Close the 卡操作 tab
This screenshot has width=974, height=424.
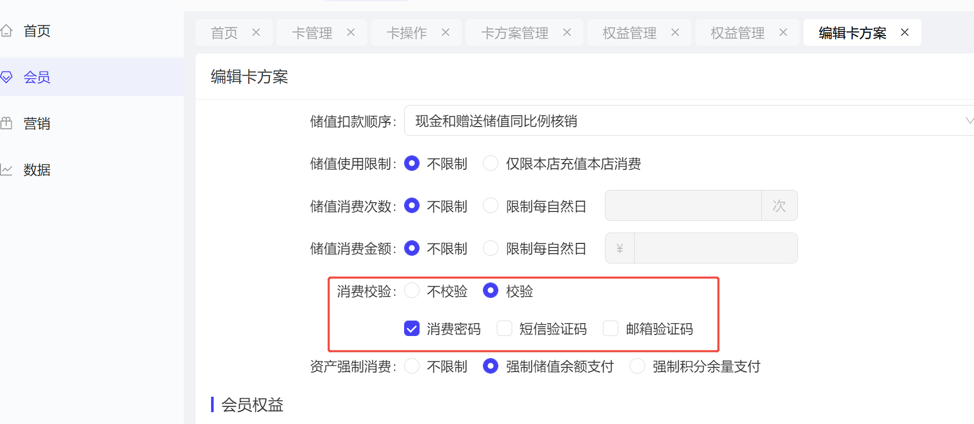click(x=445, y=32)
